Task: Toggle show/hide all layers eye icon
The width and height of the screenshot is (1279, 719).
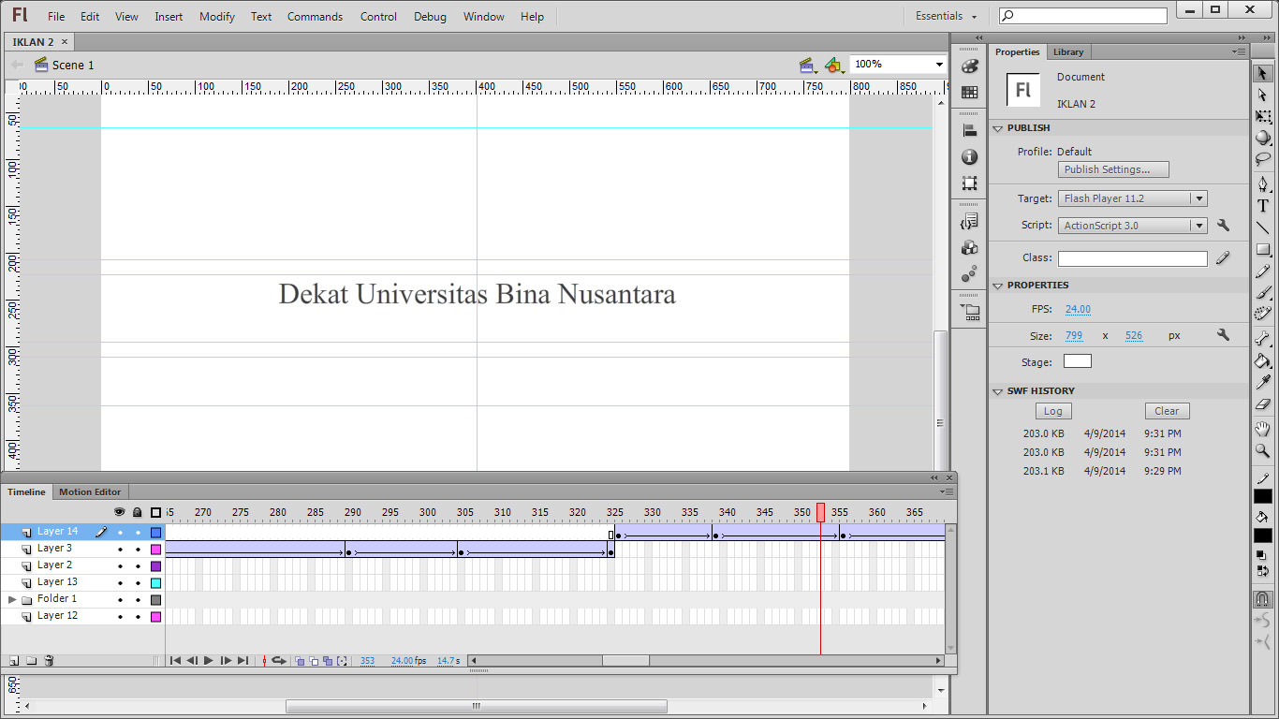Action: coord(120,512)
